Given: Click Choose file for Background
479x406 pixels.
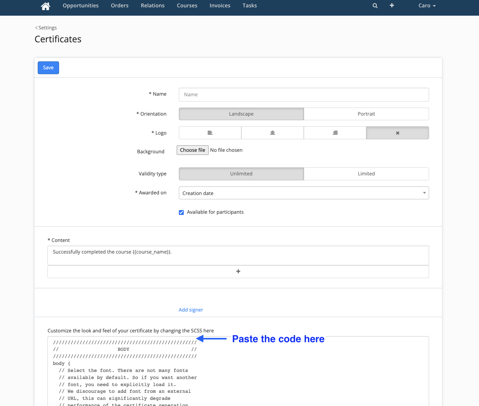Looking at the screenshot, I should [193, 150].
